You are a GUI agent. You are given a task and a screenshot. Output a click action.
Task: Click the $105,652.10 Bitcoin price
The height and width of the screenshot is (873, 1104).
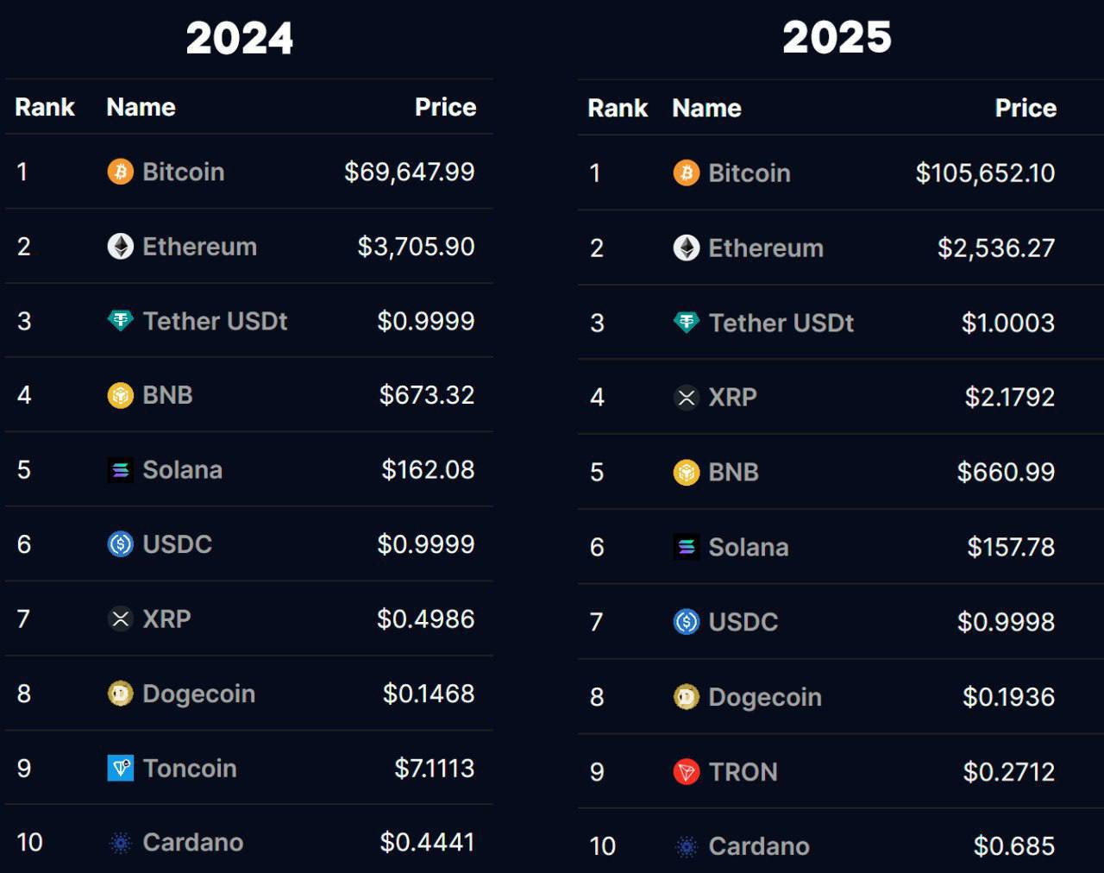pos(986,173)
